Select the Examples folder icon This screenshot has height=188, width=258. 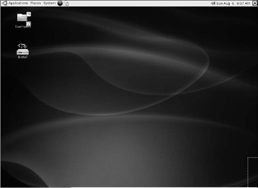(23, 20)
